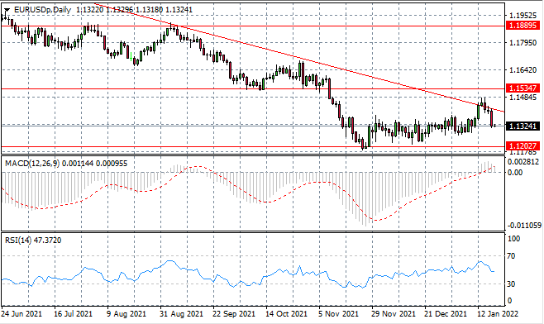Click the 22 Sep 2021 date label

coord(234,314)
